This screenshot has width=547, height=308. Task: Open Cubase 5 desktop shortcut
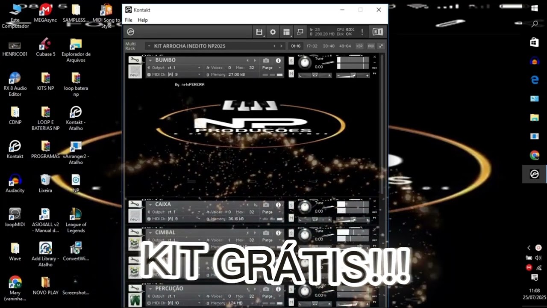(45, 47)
